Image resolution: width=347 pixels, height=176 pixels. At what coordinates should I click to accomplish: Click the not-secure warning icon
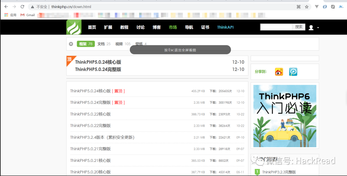[x=32, y=7]
